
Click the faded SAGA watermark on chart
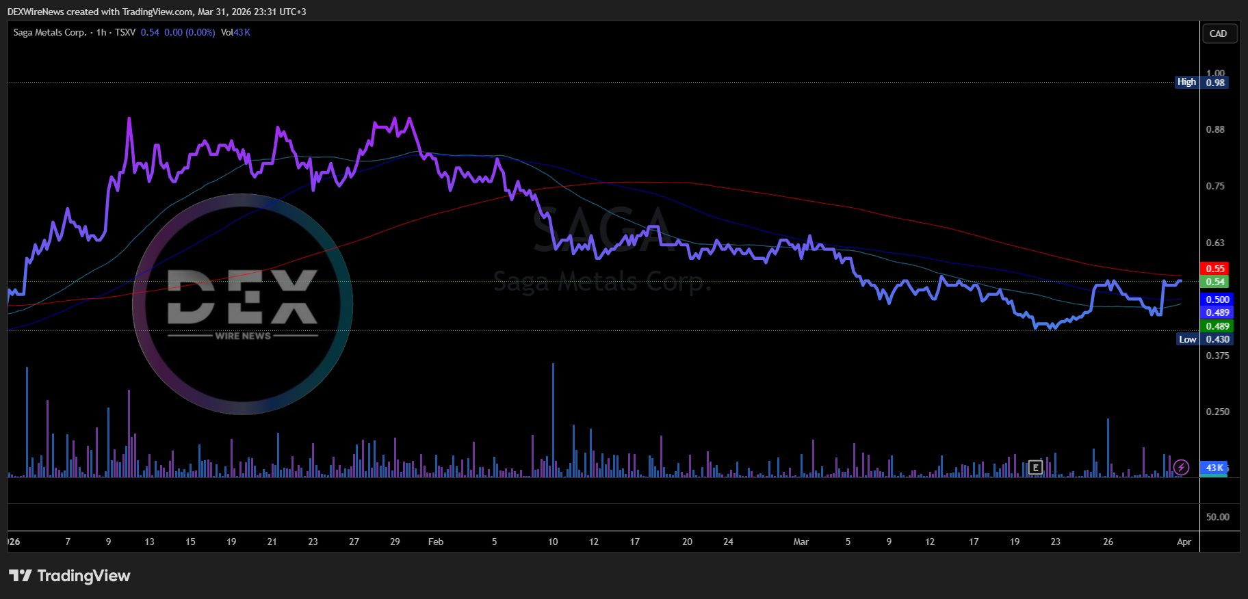click(x=601, y=230)
